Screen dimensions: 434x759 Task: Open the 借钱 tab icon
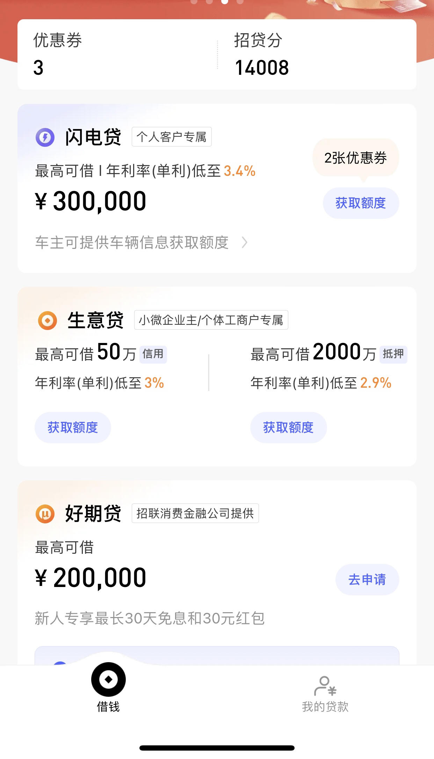[108, 679]
